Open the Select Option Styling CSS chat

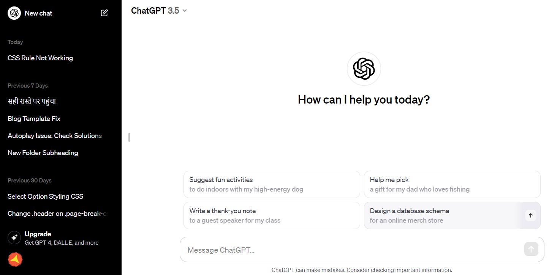[45, 196]
